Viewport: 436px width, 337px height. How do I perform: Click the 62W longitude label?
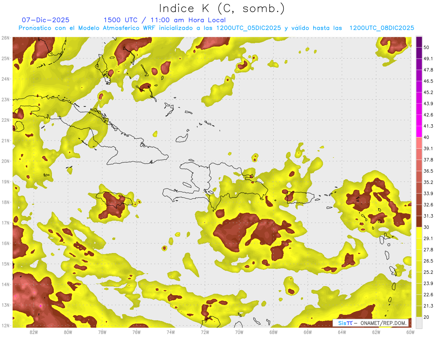(376, 332)
